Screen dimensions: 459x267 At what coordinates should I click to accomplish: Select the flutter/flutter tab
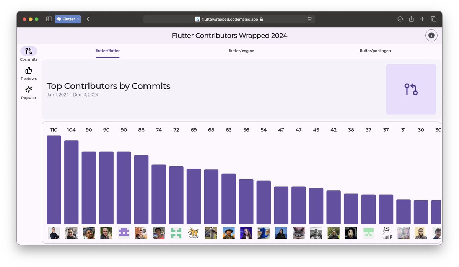point(107,51)
